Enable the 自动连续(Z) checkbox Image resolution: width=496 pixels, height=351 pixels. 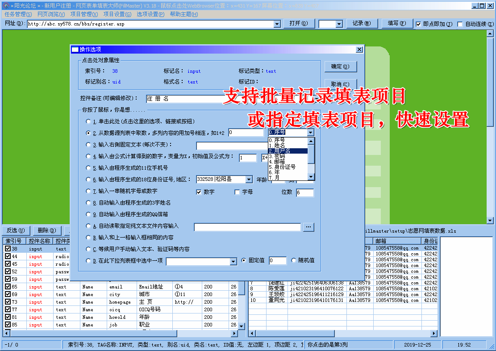coord(460,23)
